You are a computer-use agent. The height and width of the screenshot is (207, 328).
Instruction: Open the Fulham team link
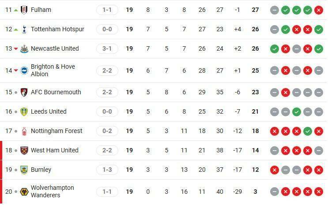(41, 10)
